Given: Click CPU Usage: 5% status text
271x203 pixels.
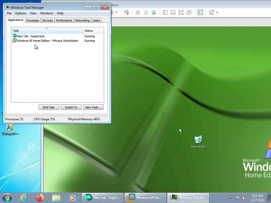Looking at the screenshot, I should point(44,119).
